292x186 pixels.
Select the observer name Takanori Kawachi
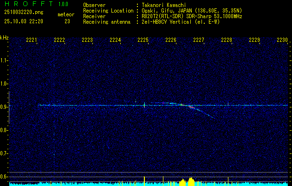[163, 6]
